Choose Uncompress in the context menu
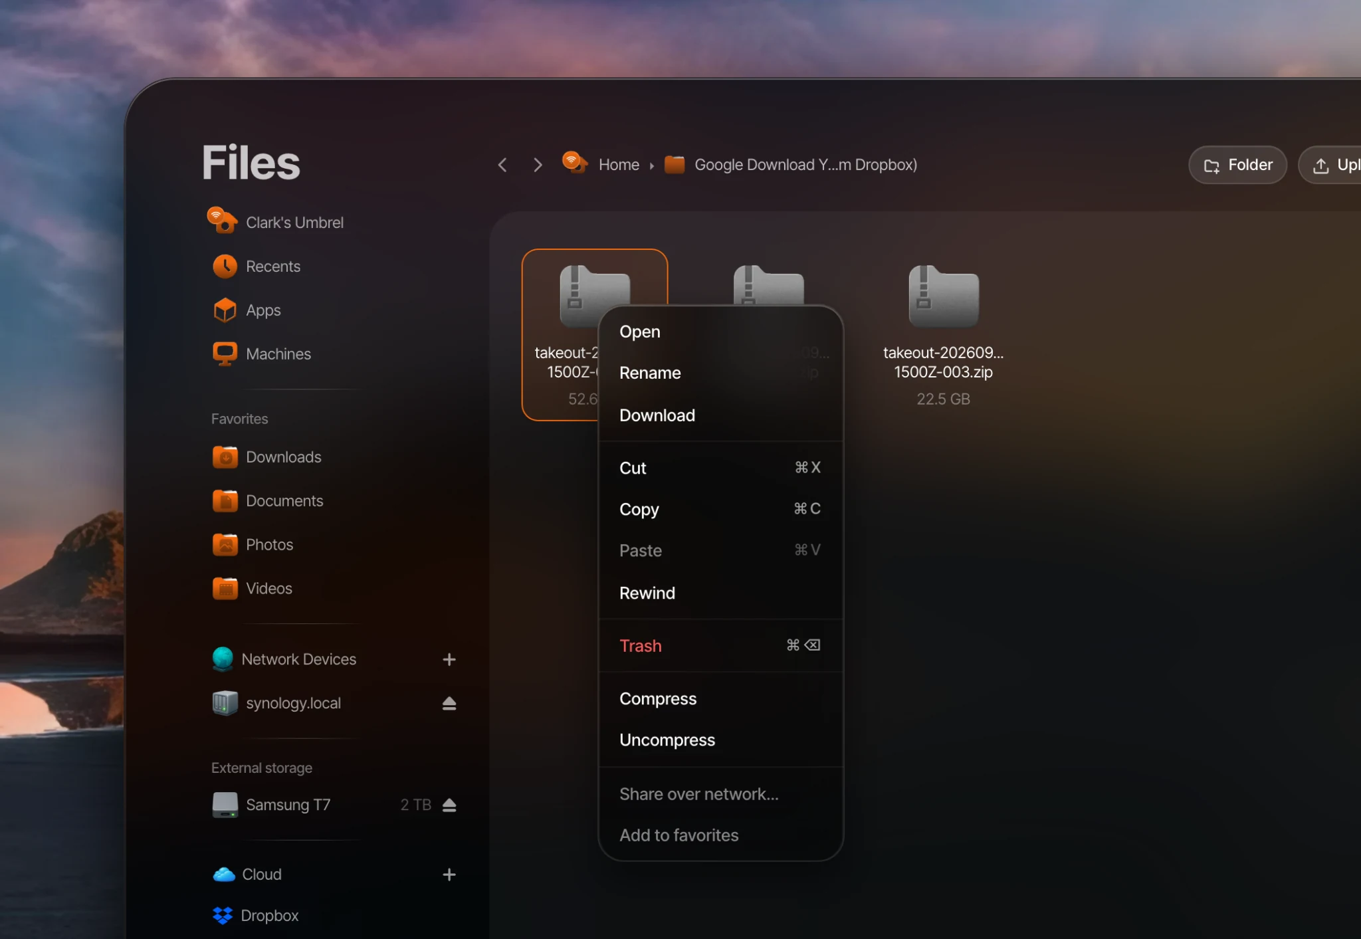 click(720, 740)
